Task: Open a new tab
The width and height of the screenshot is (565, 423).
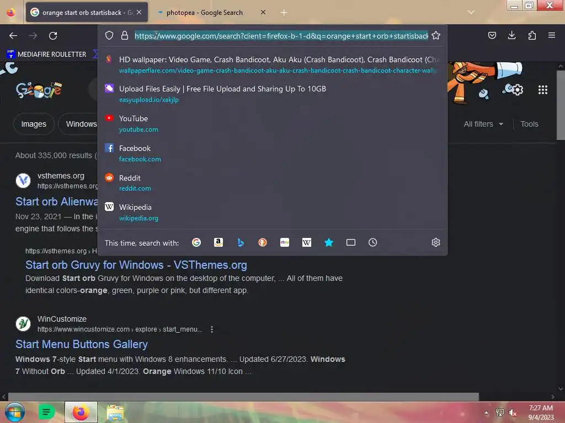Action: [x=284, y=13]
